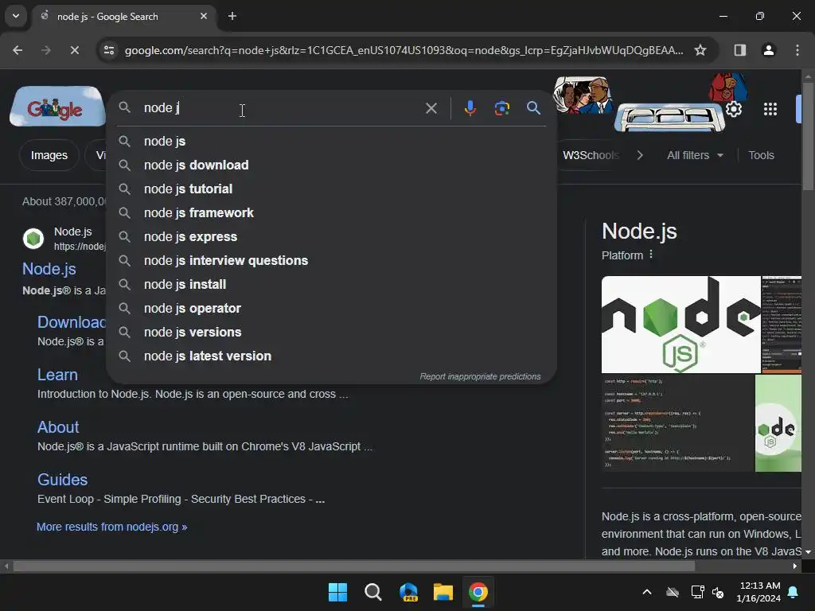
Task: Bookmark this page with the star icon
Action: (700, 50)
